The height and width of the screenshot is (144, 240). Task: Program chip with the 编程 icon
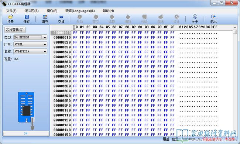point(128,19)
